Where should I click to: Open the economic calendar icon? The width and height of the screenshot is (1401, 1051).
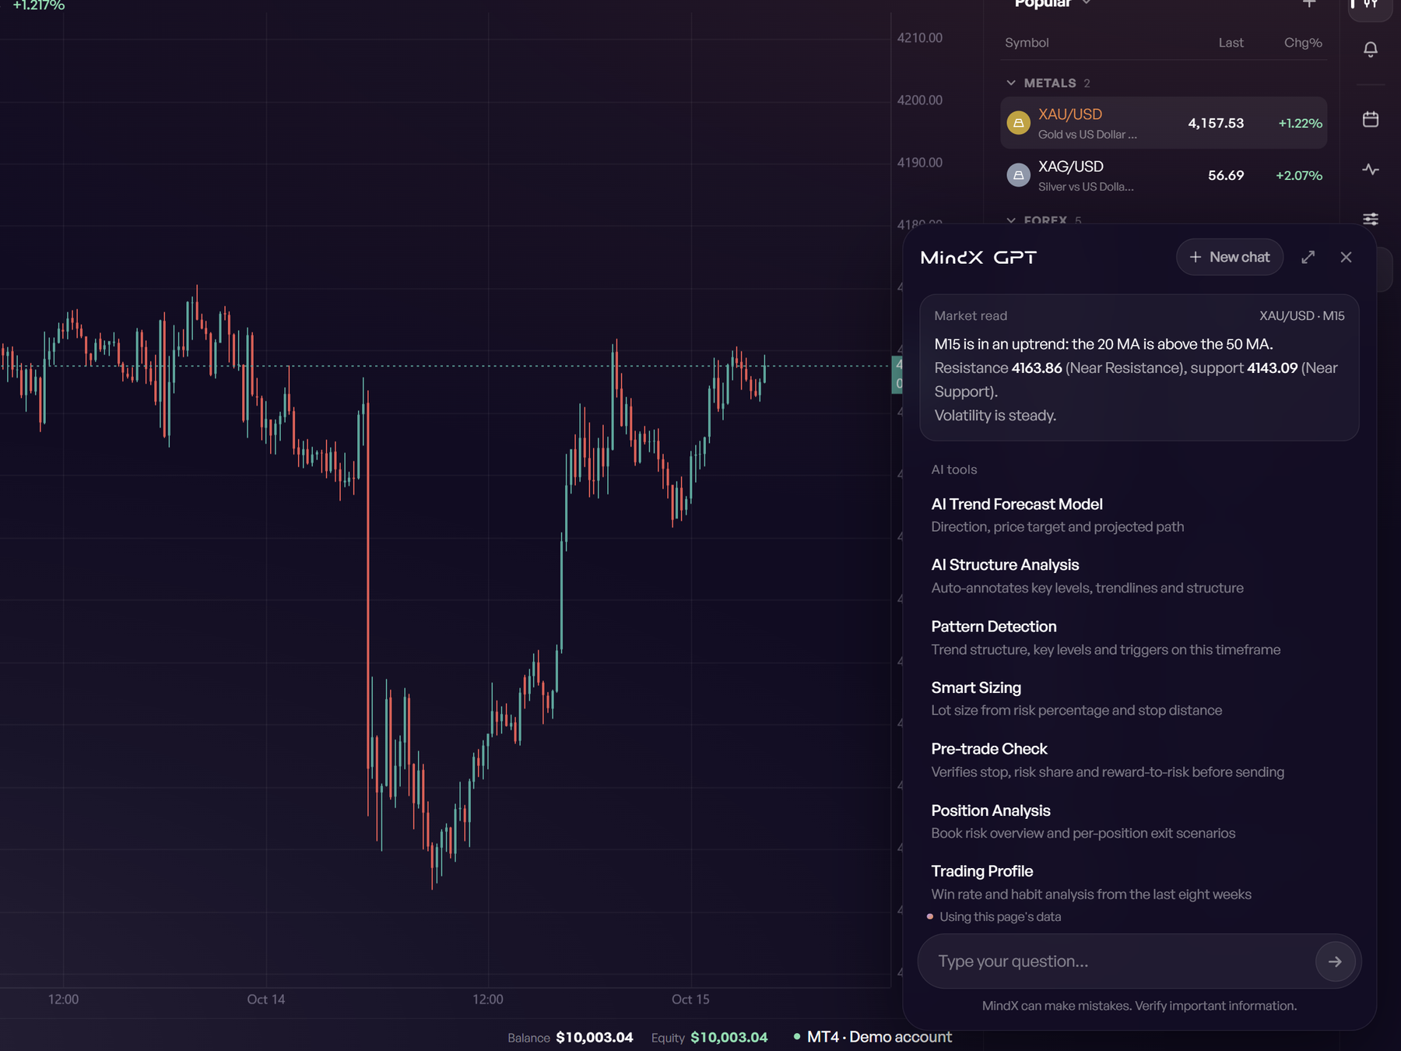pyautogui.click(x=1371, y=119)
